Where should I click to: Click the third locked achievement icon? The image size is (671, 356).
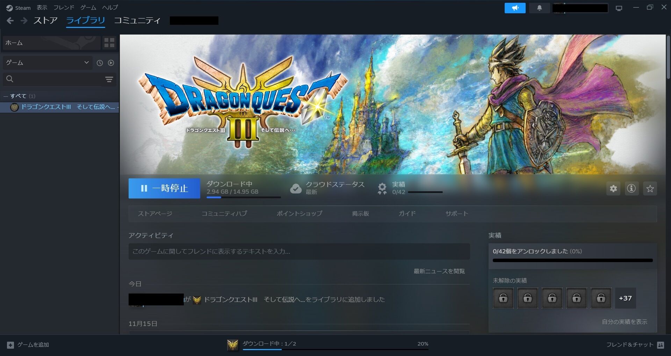pos(552,298)
